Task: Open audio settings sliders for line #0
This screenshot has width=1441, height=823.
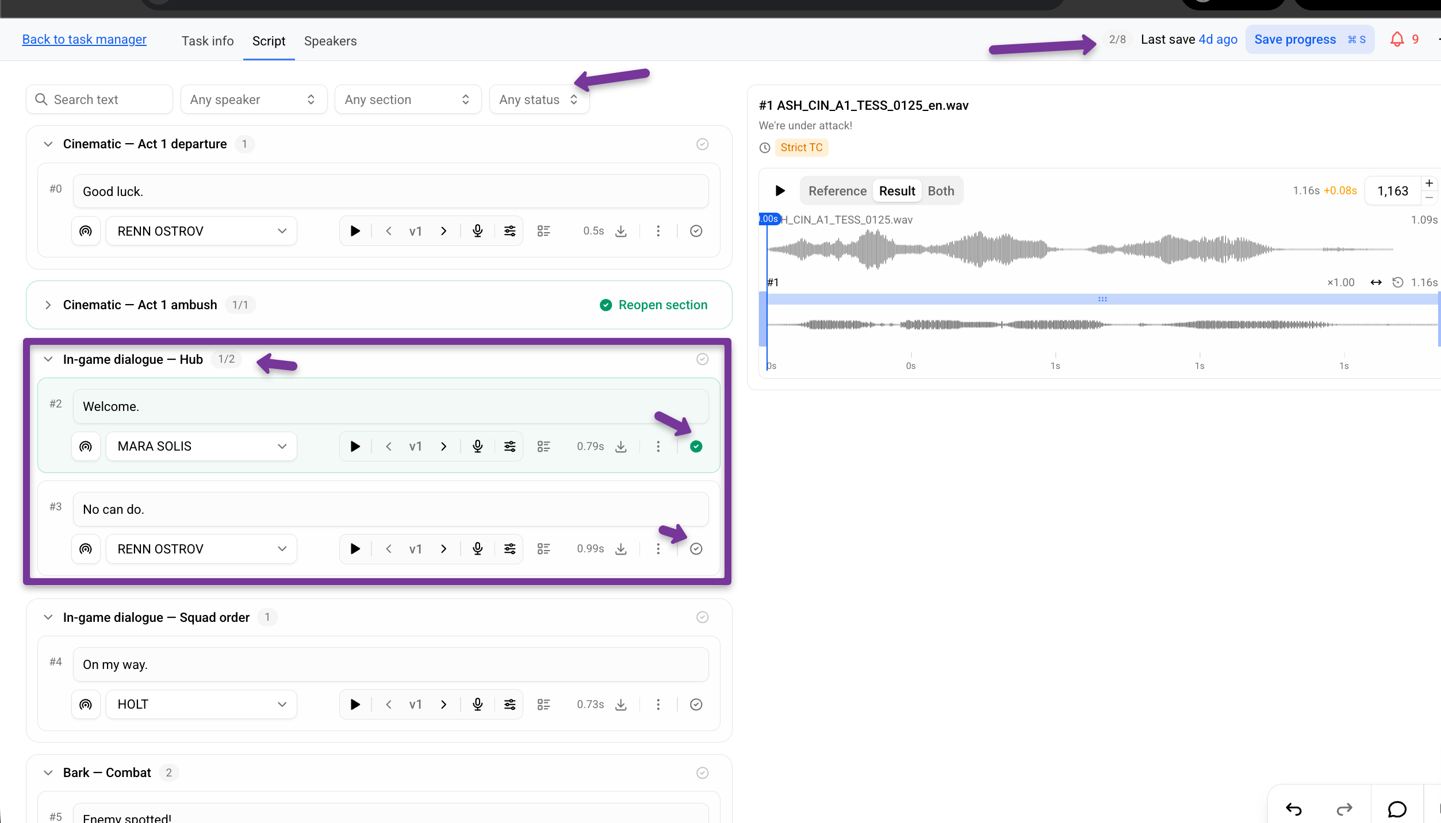Action: 509,231
